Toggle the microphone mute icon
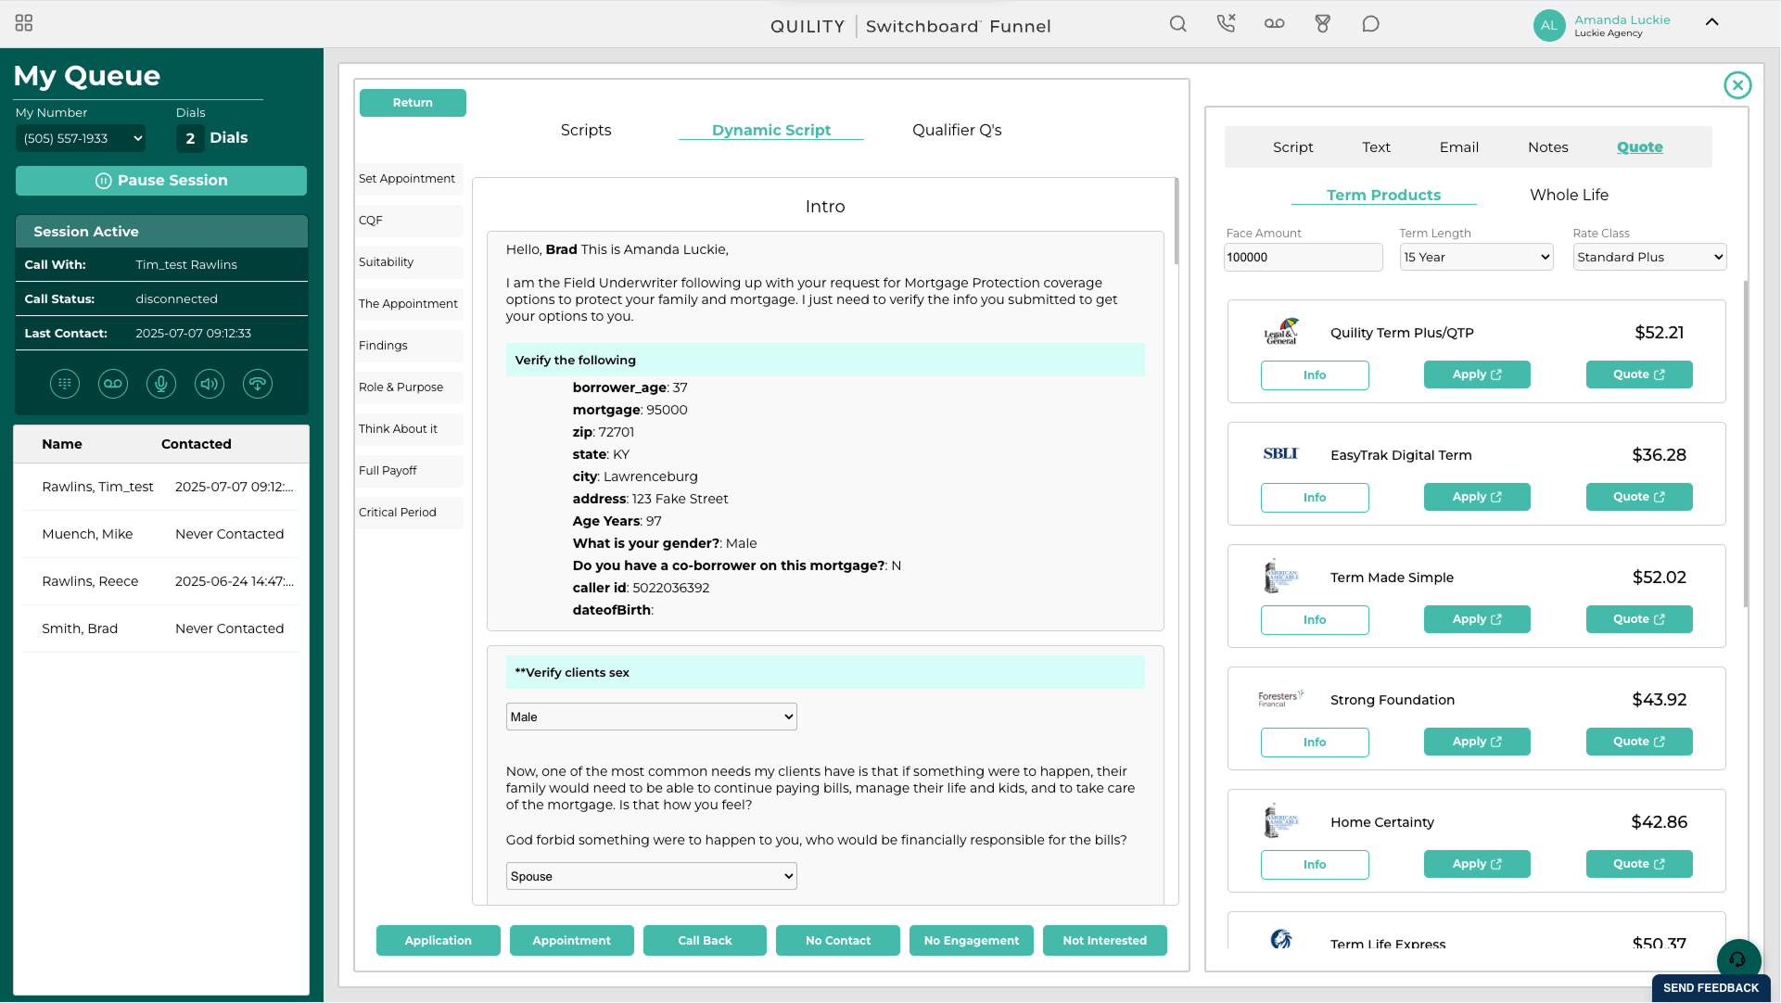This screenshot has height=1003, width=1781. coord(161,384)
